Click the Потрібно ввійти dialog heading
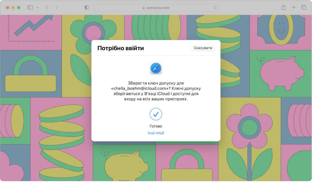The image size is (312, 182). coord(121,48)
